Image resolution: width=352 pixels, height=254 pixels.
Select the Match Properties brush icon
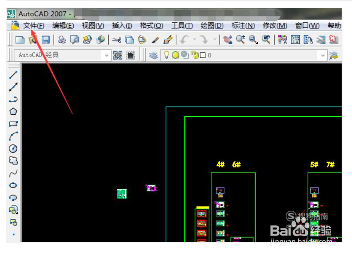155,40
